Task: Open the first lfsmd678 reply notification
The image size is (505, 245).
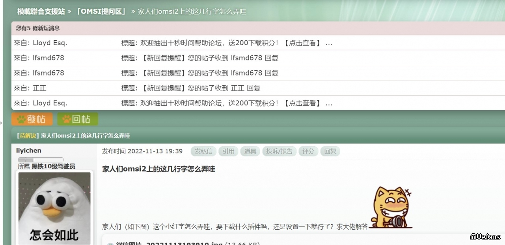Action: click(210, 58)
